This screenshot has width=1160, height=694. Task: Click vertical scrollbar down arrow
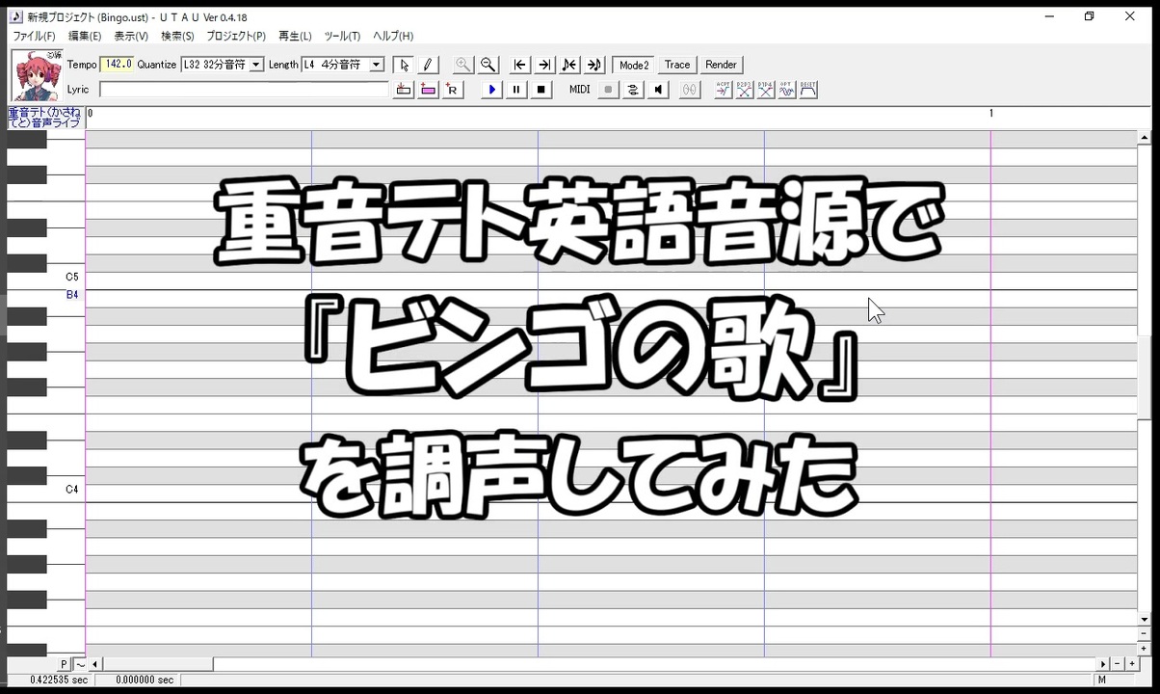(x=1145, y=620)
